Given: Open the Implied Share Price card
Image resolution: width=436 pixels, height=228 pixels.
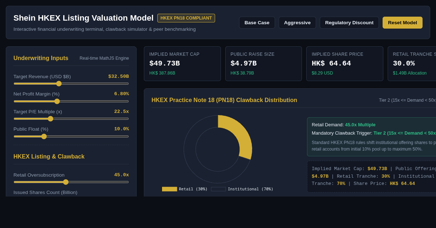Looking at the screenshot, I should (x=345, y=64).
